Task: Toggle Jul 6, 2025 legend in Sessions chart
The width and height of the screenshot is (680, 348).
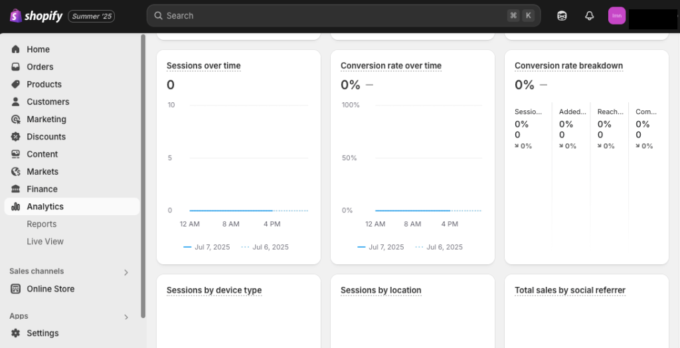Action: 264,247
